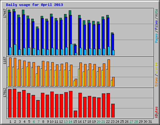Viewport: 160px width, 125px height.
Task: Click day 12 on the date axis
Action: 61,122
